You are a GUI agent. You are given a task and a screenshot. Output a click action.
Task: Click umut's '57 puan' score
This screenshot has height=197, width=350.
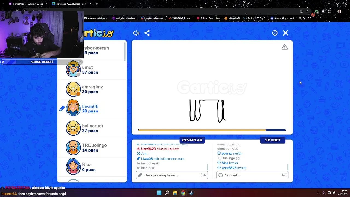90,72
